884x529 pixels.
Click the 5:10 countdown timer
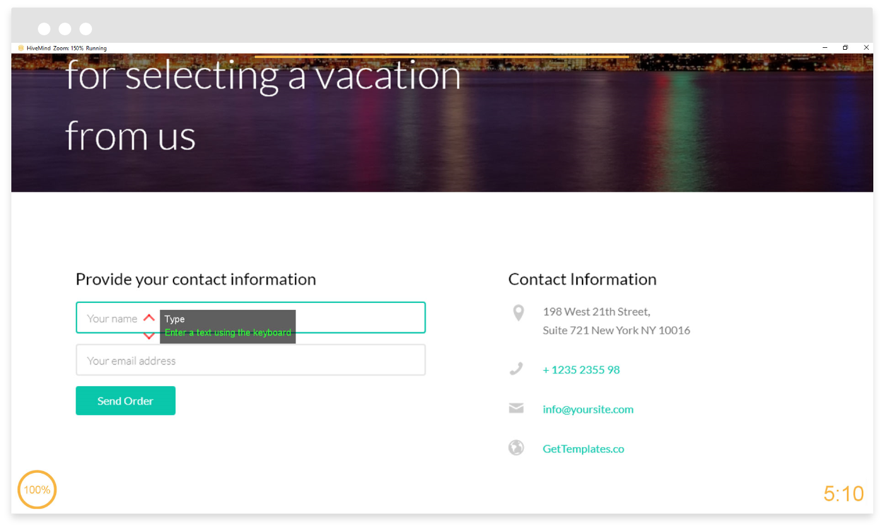pyautogui.click(x=843, y=494)
